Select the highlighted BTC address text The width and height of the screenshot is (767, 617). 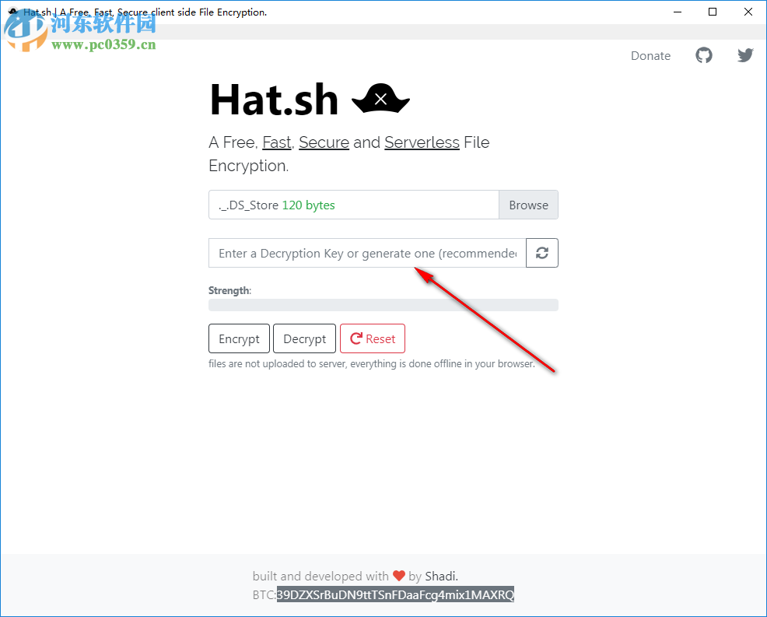coord(395,594)
